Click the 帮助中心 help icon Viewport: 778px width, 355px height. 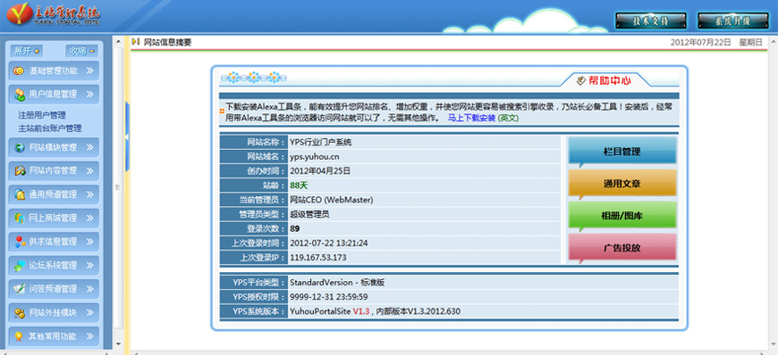click(581, 80)
